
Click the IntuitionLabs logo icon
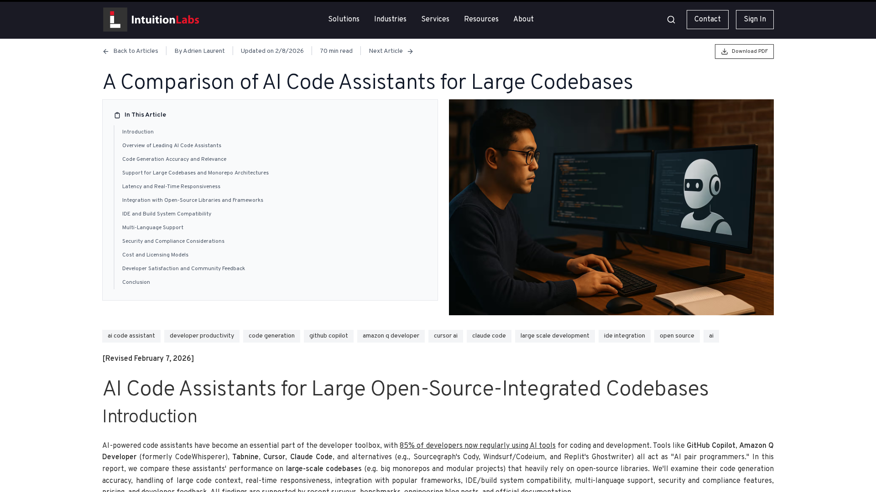tap(115, 20)
